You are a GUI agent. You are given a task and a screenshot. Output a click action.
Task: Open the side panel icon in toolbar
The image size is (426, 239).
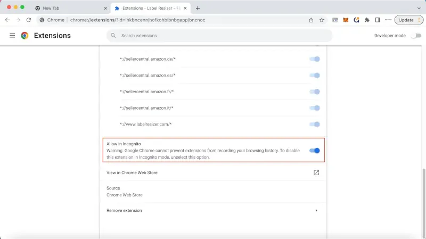point(378,20)
